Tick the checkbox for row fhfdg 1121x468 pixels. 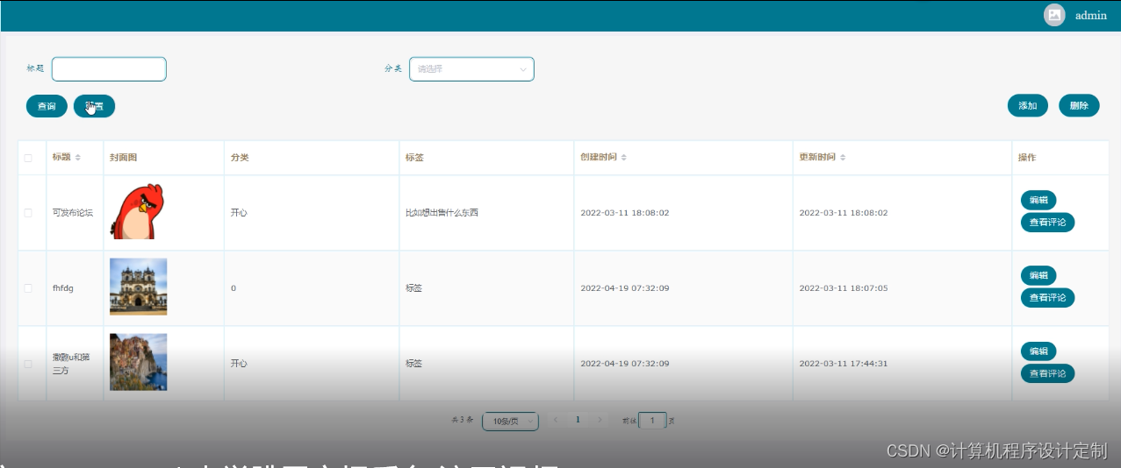[x=28, y=288]
